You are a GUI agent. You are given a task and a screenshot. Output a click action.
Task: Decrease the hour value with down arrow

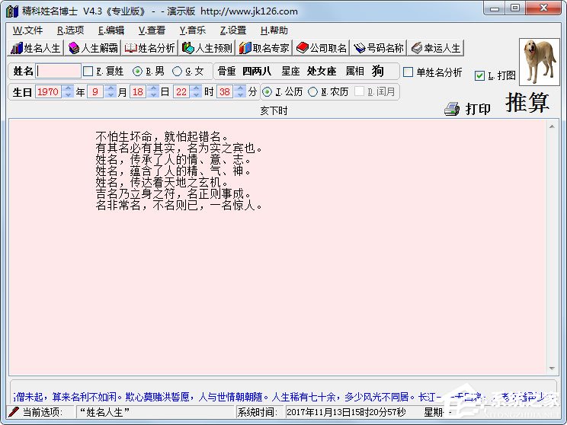pyautogui.click(x=197, y=95)
